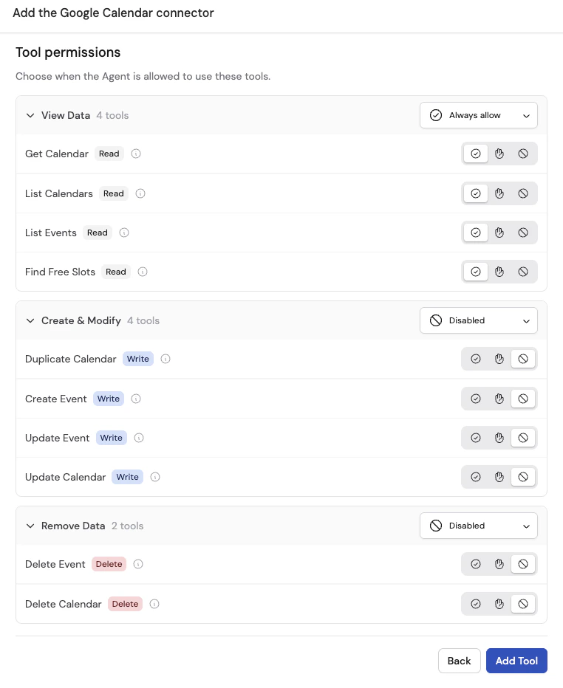Toggle disabled state on Update Event
Image resolution: width=563 pixels, height=688 pixels.
pyautogui.click(x=523, y=438)
